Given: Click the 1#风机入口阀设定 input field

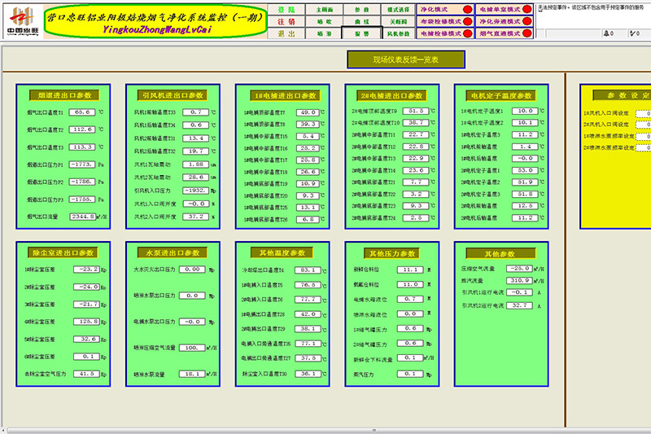Looking at the screenshot, I should (643, 113).
